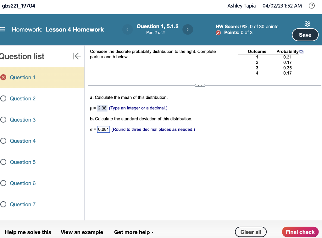
Task: Open settings via the gear icon
Action: point(307,23)
